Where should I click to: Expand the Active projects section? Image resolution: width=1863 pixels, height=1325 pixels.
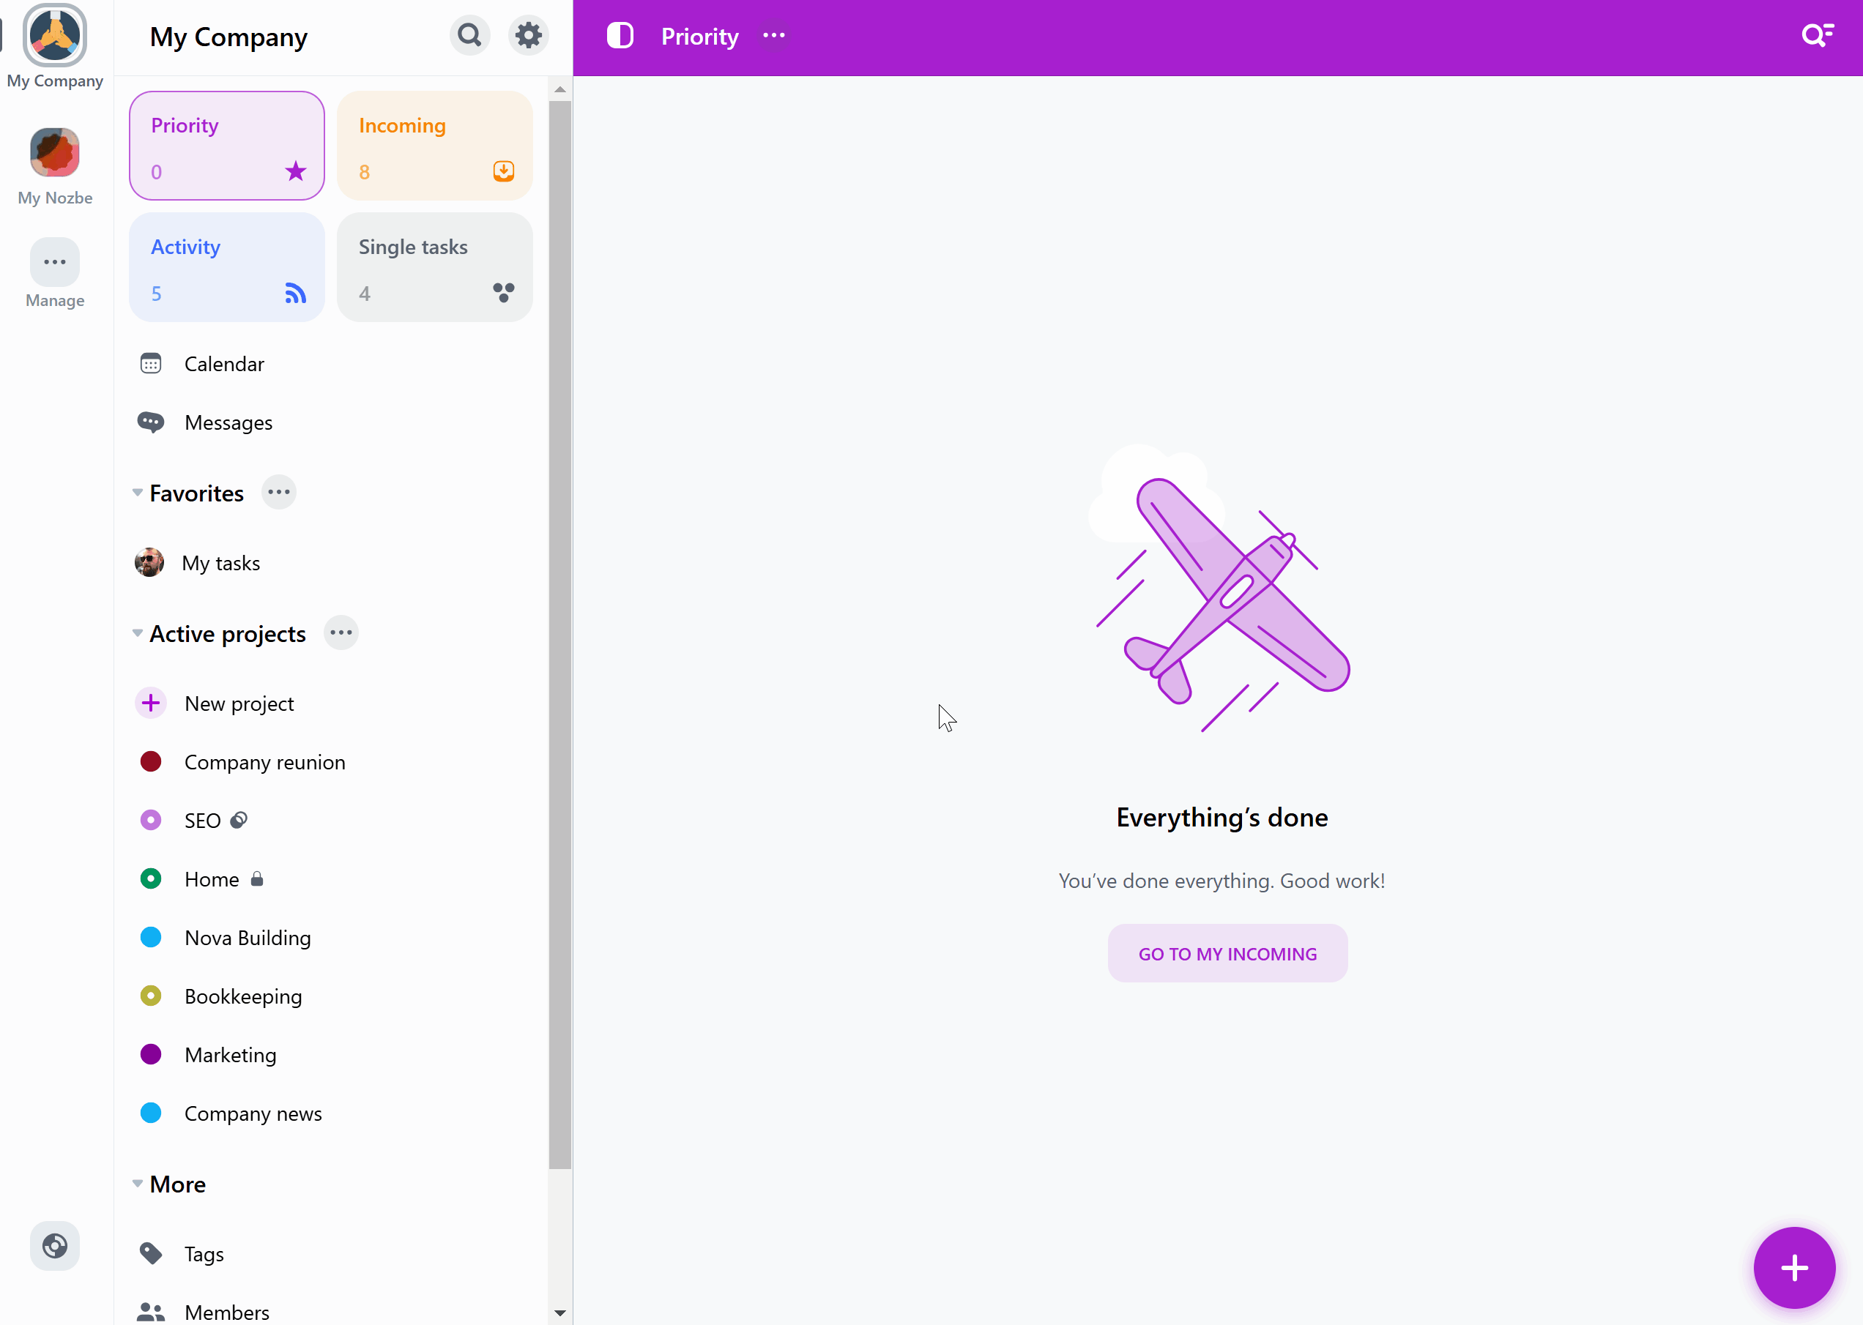tap(136, 632)
